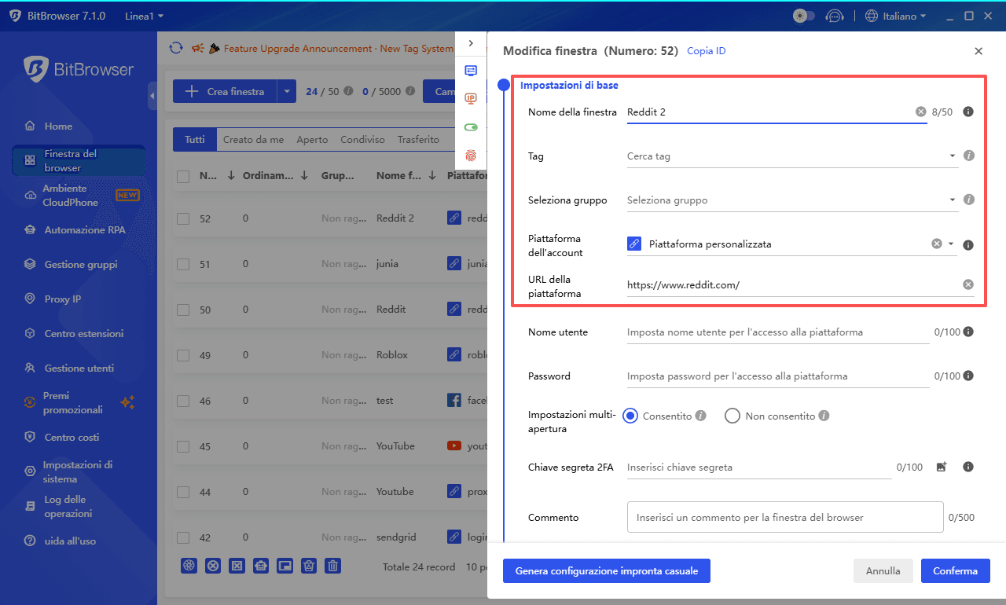1006x605 pixels.
Task: Clear the platform URL field
Action: point(968,284)
